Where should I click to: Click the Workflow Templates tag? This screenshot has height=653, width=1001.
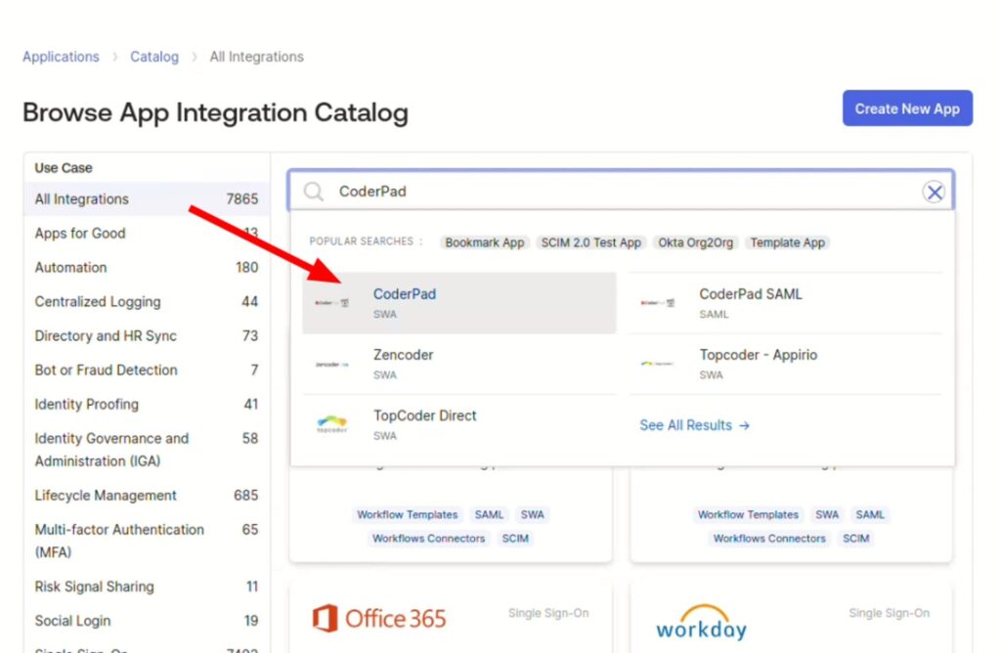pos(408,514)
